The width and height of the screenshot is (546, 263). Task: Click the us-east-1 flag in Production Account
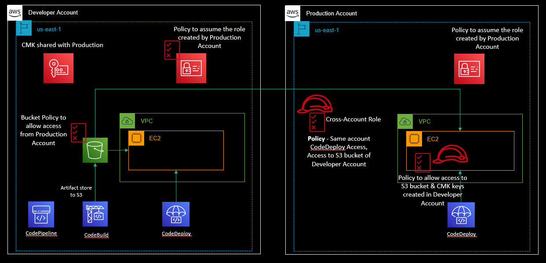(302, 29)
